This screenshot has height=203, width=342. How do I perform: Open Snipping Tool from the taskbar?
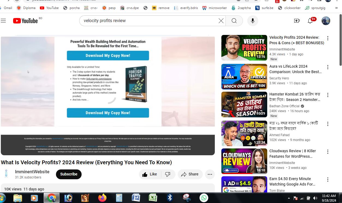tap(187, 198)
